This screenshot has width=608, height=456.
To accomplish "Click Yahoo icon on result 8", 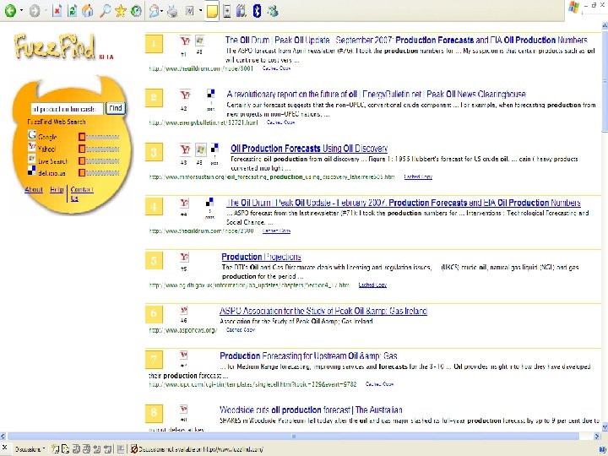I will point(184,409).
